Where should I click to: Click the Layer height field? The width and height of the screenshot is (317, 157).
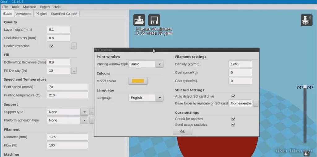click(59, 30)
